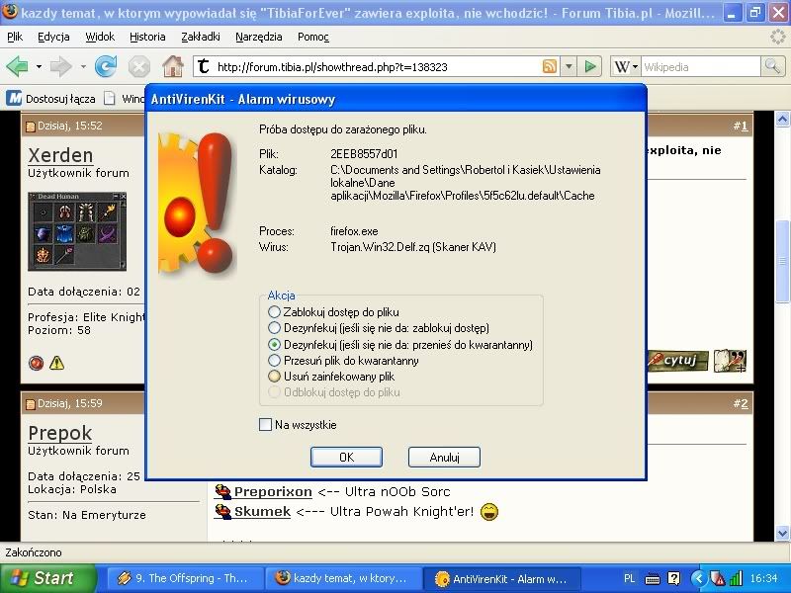791x593 pixels.
Task: Click the network signal tray icon
Action: tap(736, 578)
